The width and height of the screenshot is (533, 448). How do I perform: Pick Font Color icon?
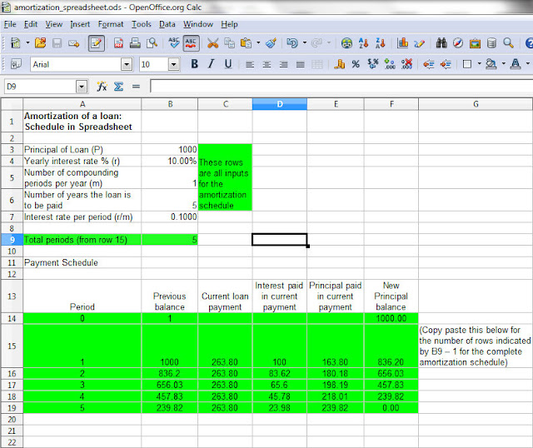pyautogui.click(x=516, y=64)
